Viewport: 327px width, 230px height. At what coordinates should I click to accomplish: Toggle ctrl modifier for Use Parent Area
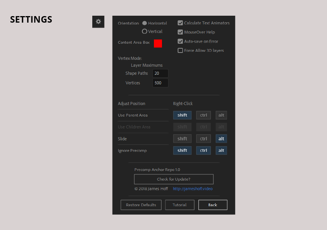tap(203, 115)
